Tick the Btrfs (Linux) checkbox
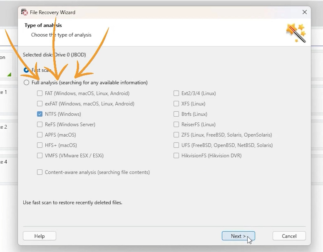 pos(176,114)
